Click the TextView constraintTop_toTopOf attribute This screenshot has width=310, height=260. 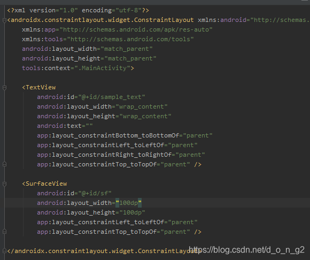(x=113, y=164)
